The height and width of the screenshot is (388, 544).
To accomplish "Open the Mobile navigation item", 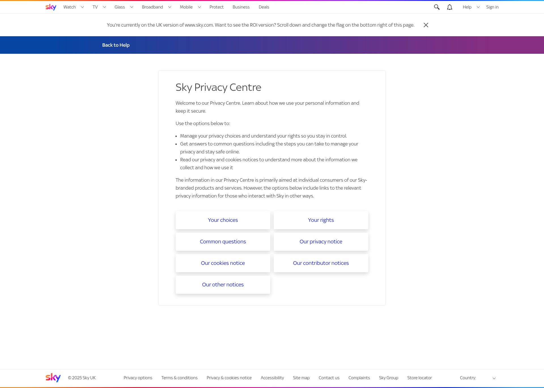I will (186, 7).
